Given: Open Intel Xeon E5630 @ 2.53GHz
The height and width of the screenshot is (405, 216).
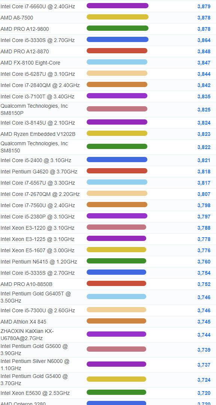Looking at the screenshot, I should coord(35,393).
